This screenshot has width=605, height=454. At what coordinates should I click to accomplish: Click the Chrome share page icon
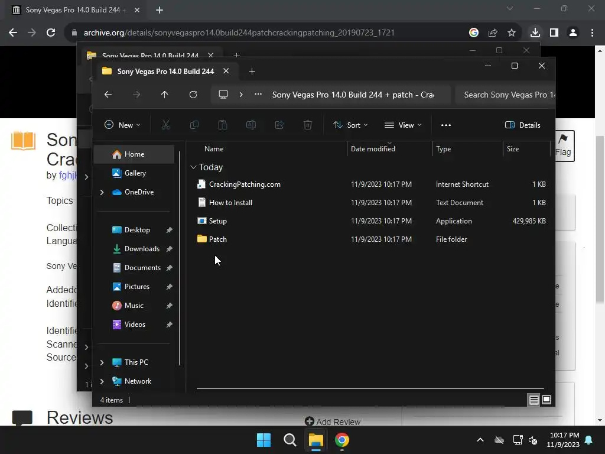(x=493, y=33)
